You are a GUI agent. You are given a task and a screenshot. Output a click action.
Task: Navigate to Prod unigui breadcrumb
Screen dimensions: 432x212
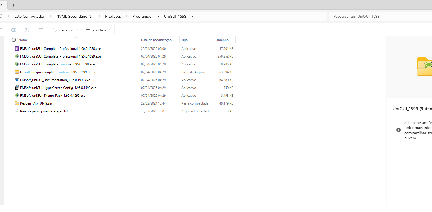[x=142, y=16]
